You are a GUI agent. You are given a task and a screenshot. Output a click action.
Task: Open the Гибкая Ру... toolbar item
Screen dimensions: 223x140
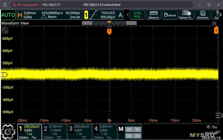(186, 15)
